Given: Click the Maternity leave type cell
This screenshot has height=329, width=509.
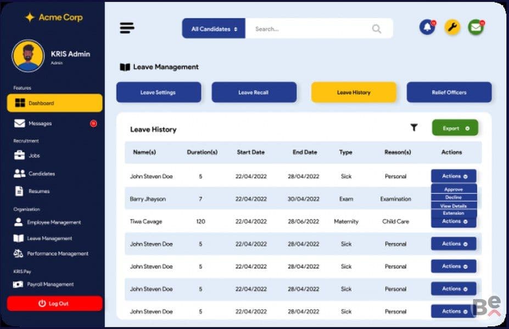Looking at the screenshot, I should [x=346, y=222].
